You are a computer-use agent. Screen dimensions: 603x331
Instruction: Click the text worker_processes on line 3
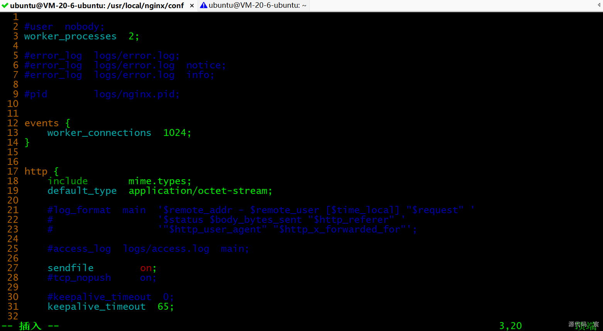70,36
